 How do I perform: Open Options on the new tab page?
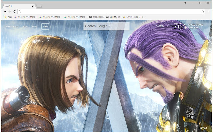coord(160,26)
